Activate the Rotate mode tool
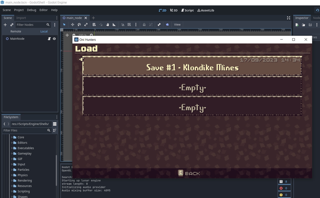Viewport: 320px width, 198px height. point(79,24)
